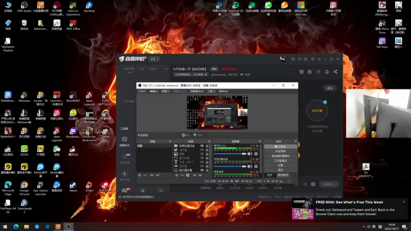The image size is (411, 231).
Task: Click the 工作室模式 button
Action: pyautogui.click(x=281, y=161)
